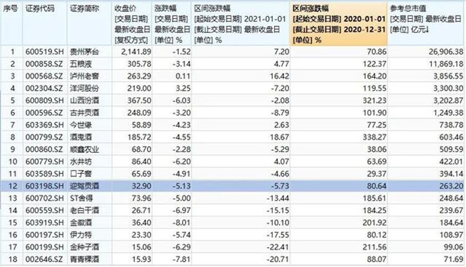Click stock name 洋河股份
This screenshot has width=466, height=267.
(84, 88)
